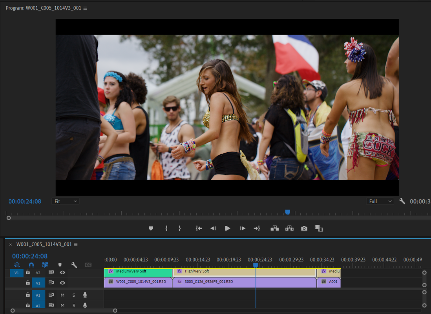Viewport: 431px width, 314px height.
Task: Click timeline playhead timecode 00:00:24:08
Action: point(30,256)
